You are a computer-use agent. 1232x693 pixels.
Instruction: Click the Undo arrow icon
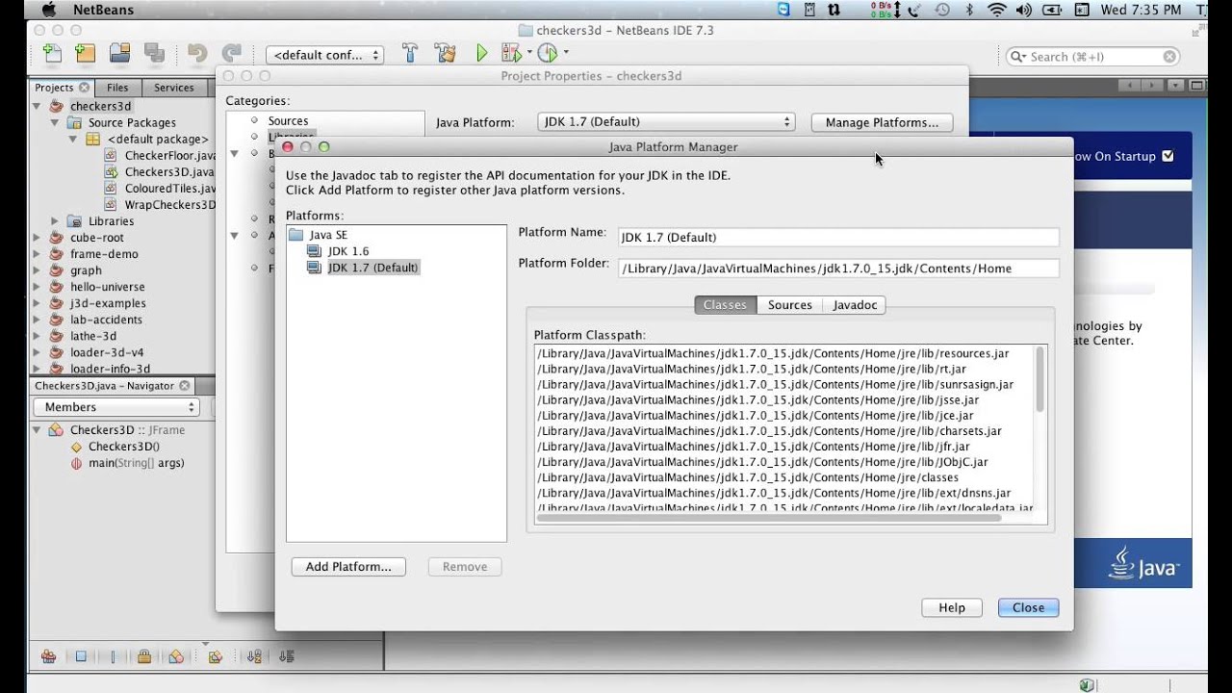pos(197,54)
